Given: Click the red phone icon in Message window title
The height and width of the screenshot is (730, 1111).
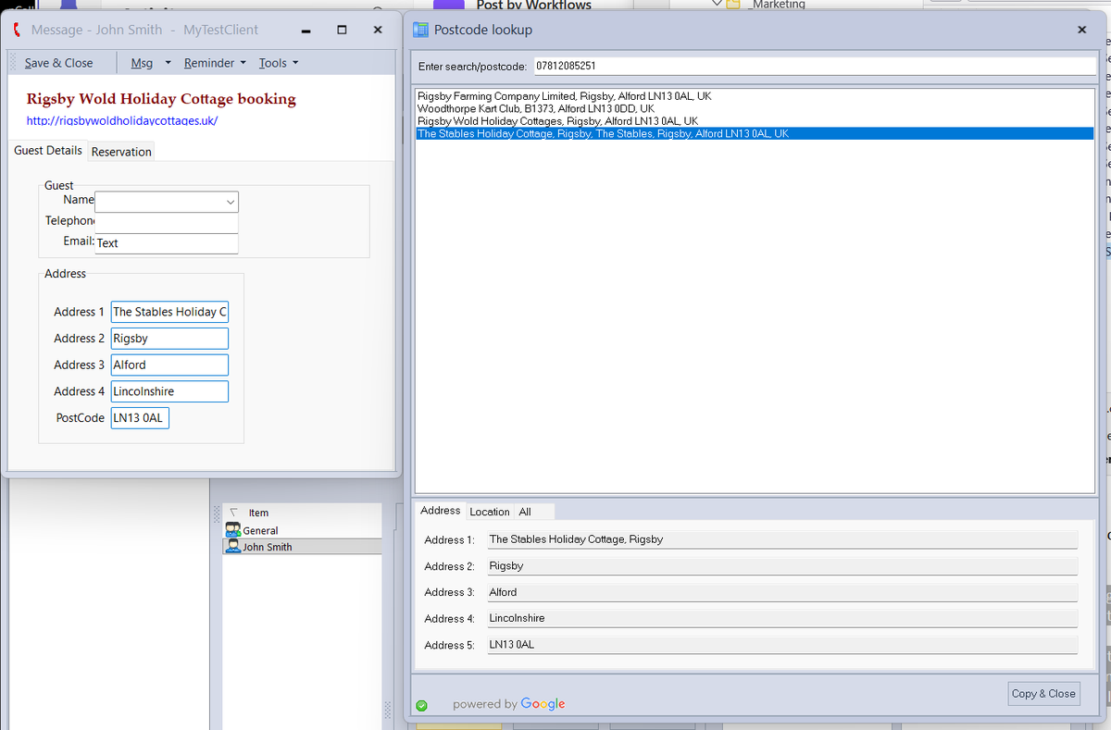Looking at the screenshot, I should click(x=18, y=30).
